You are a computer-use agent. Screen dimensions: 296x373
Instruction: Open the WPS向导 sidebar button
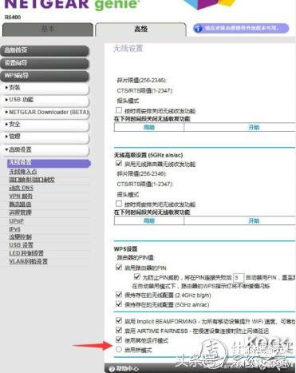tap(45, 76)
